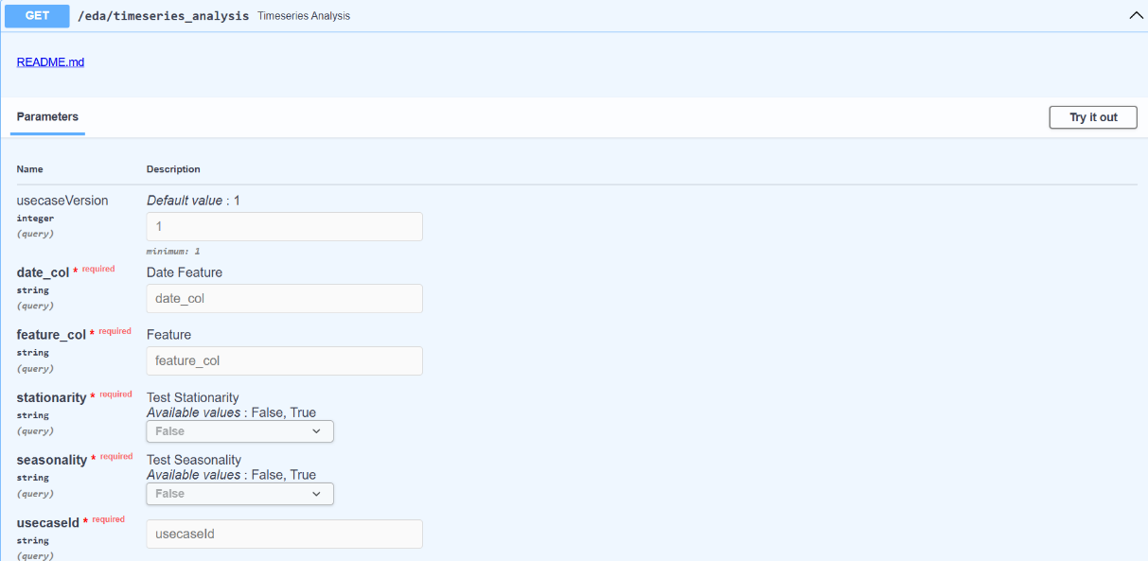
Task: Select True for Test Stationarity
Action: pyautogui.click(x=239, y=430)
